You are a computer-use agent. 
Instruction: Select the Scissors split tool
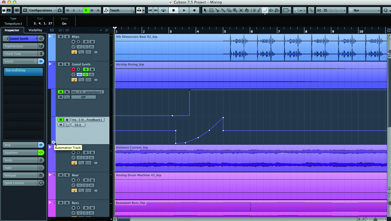pos(218,10)
